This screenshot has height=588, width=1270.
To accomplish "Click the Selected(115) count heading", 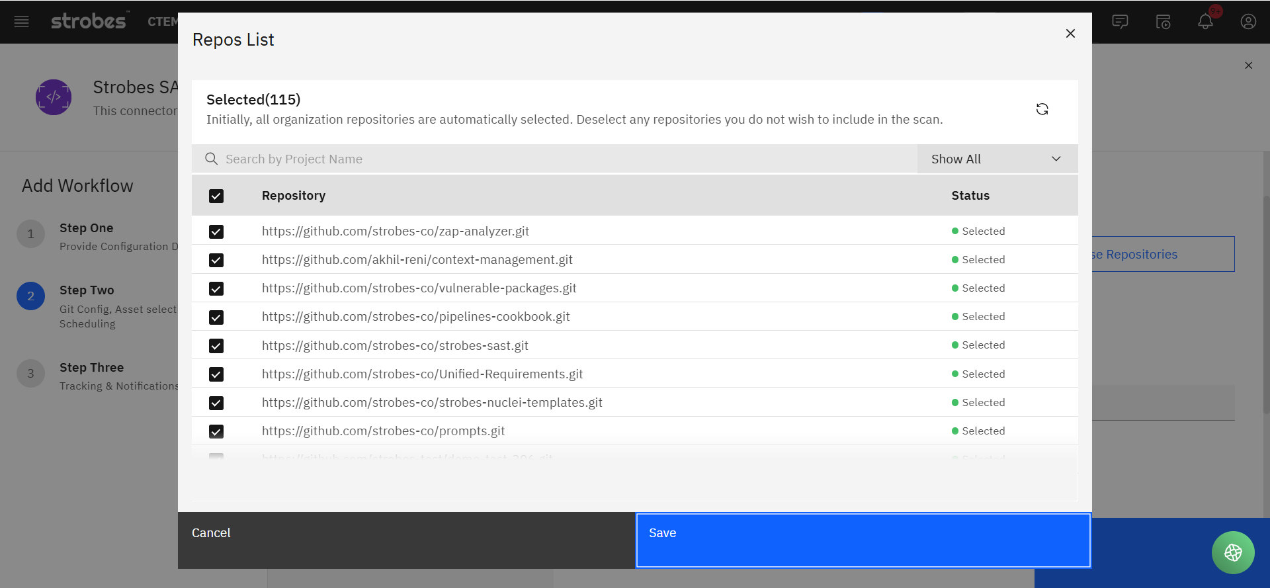I will point(253,100).
